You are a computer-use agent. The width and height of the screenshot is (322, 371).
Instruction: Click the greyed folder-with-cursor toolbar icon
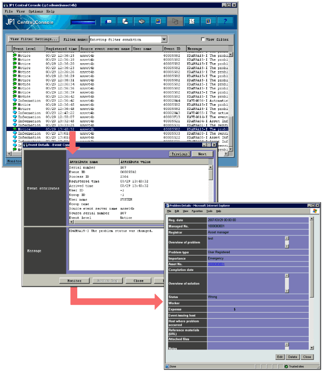click(x=175, y=22)
